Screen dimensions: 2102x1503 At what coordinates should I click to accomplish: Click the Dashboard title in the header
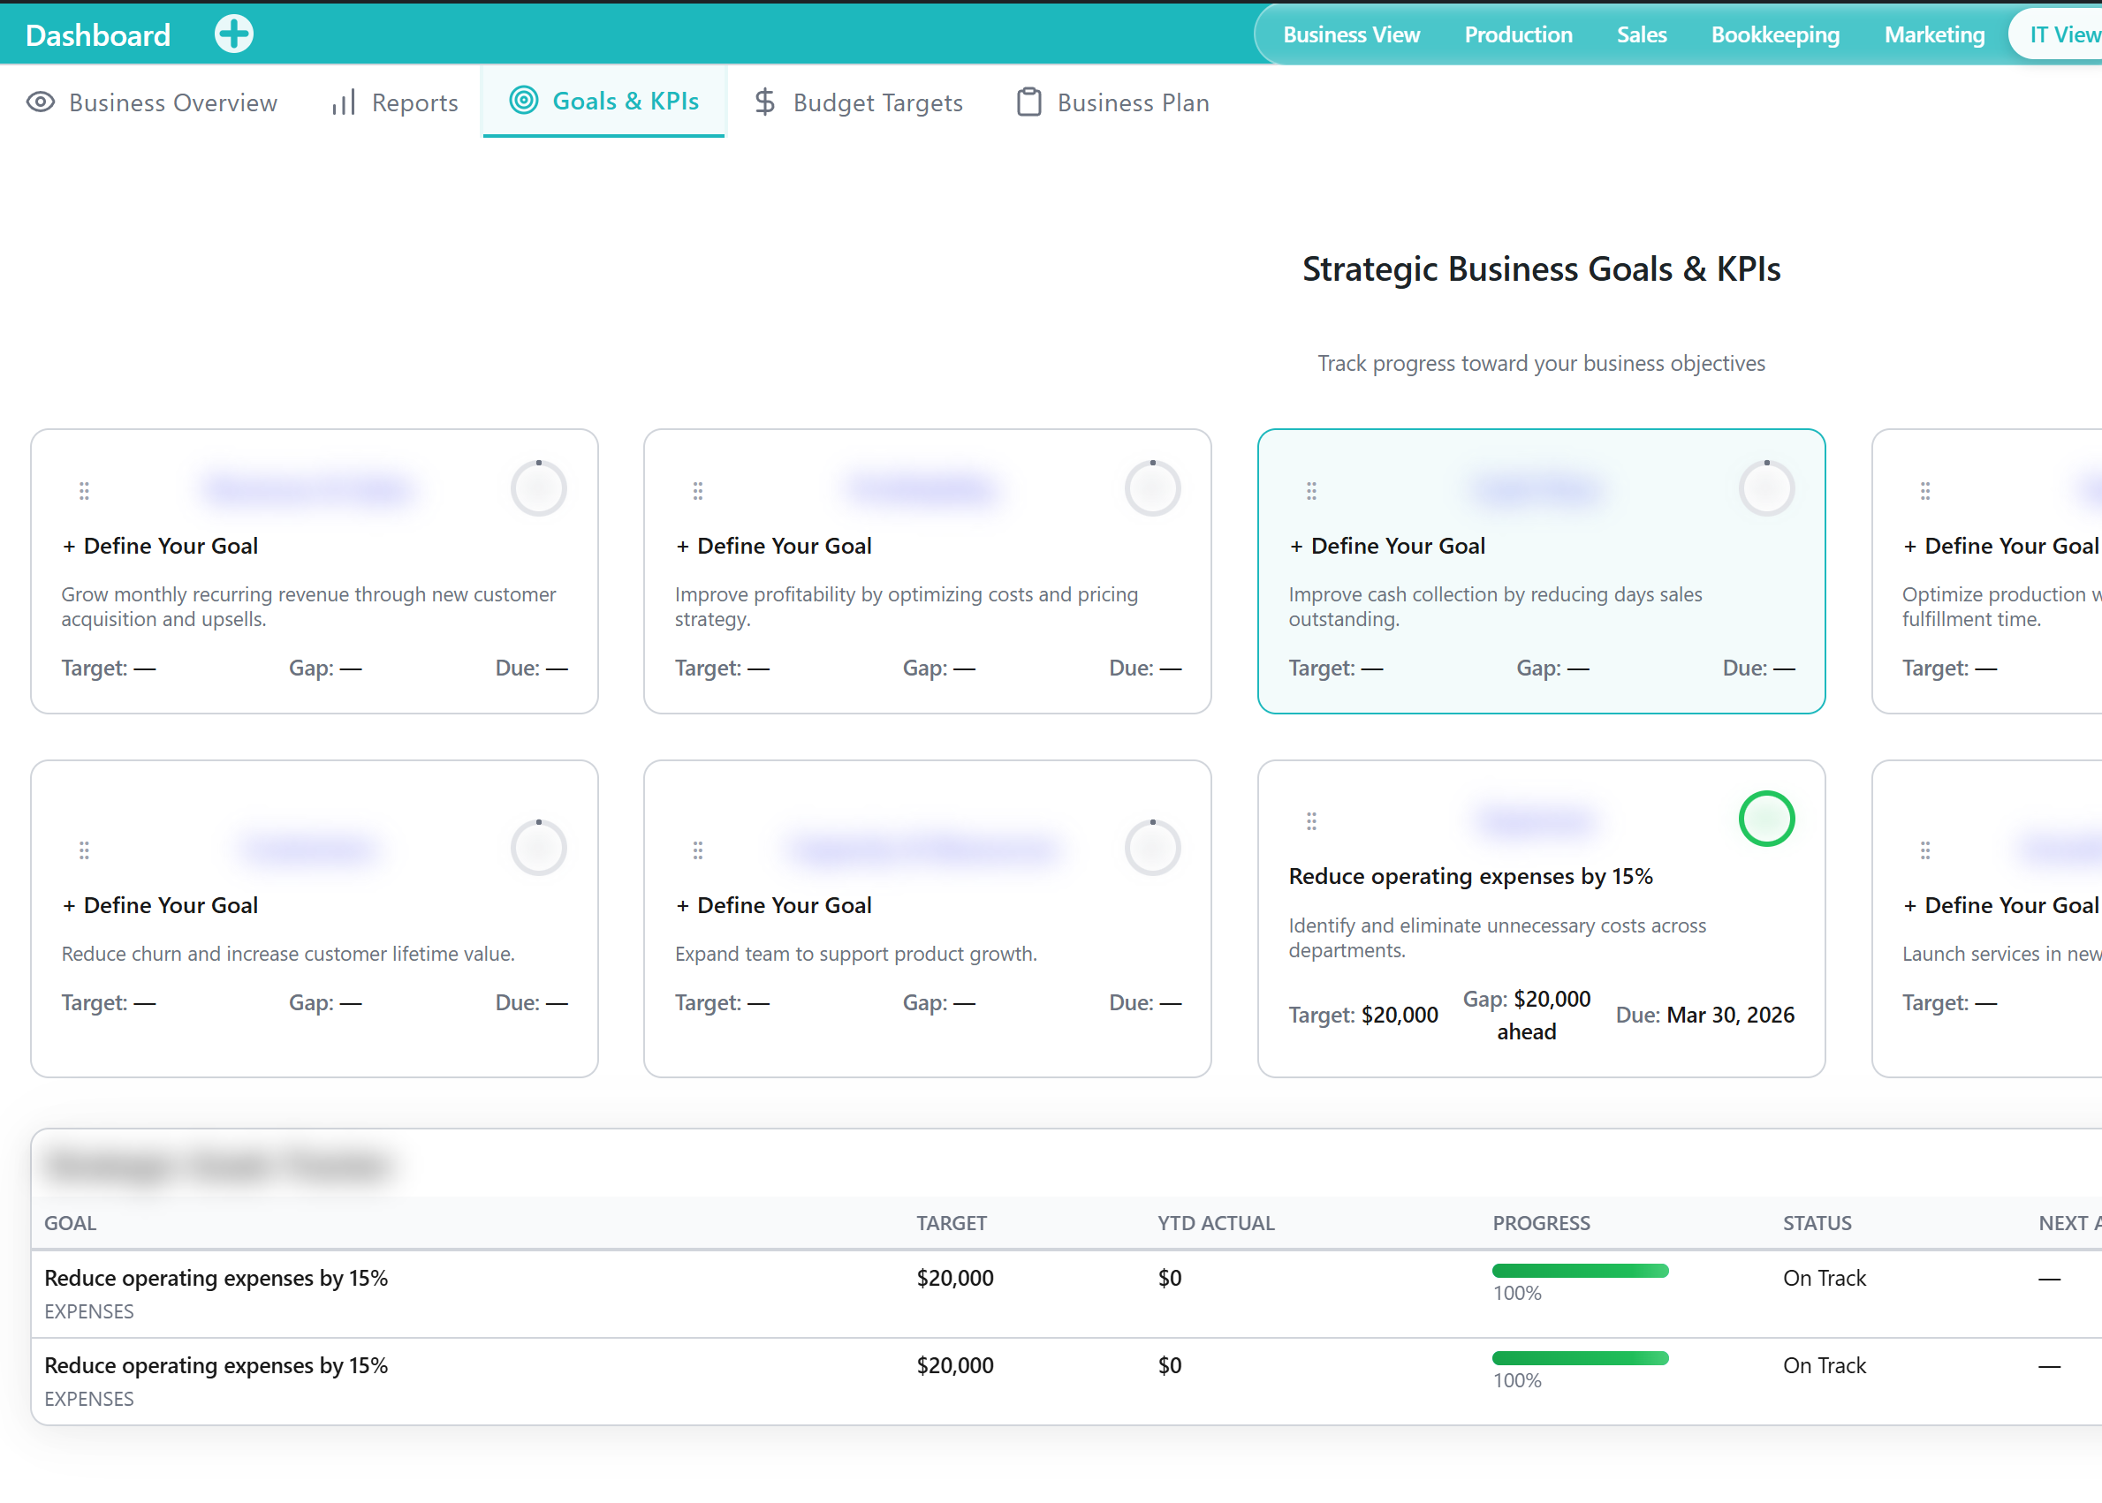(x=98, y=35)
